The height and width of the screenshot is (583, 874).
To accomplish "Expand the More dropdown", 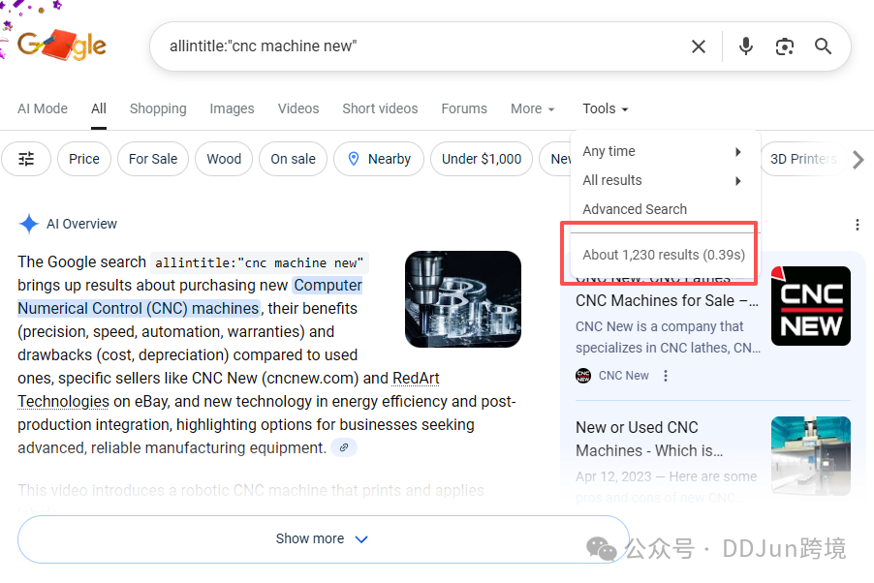I will point(532,108).
